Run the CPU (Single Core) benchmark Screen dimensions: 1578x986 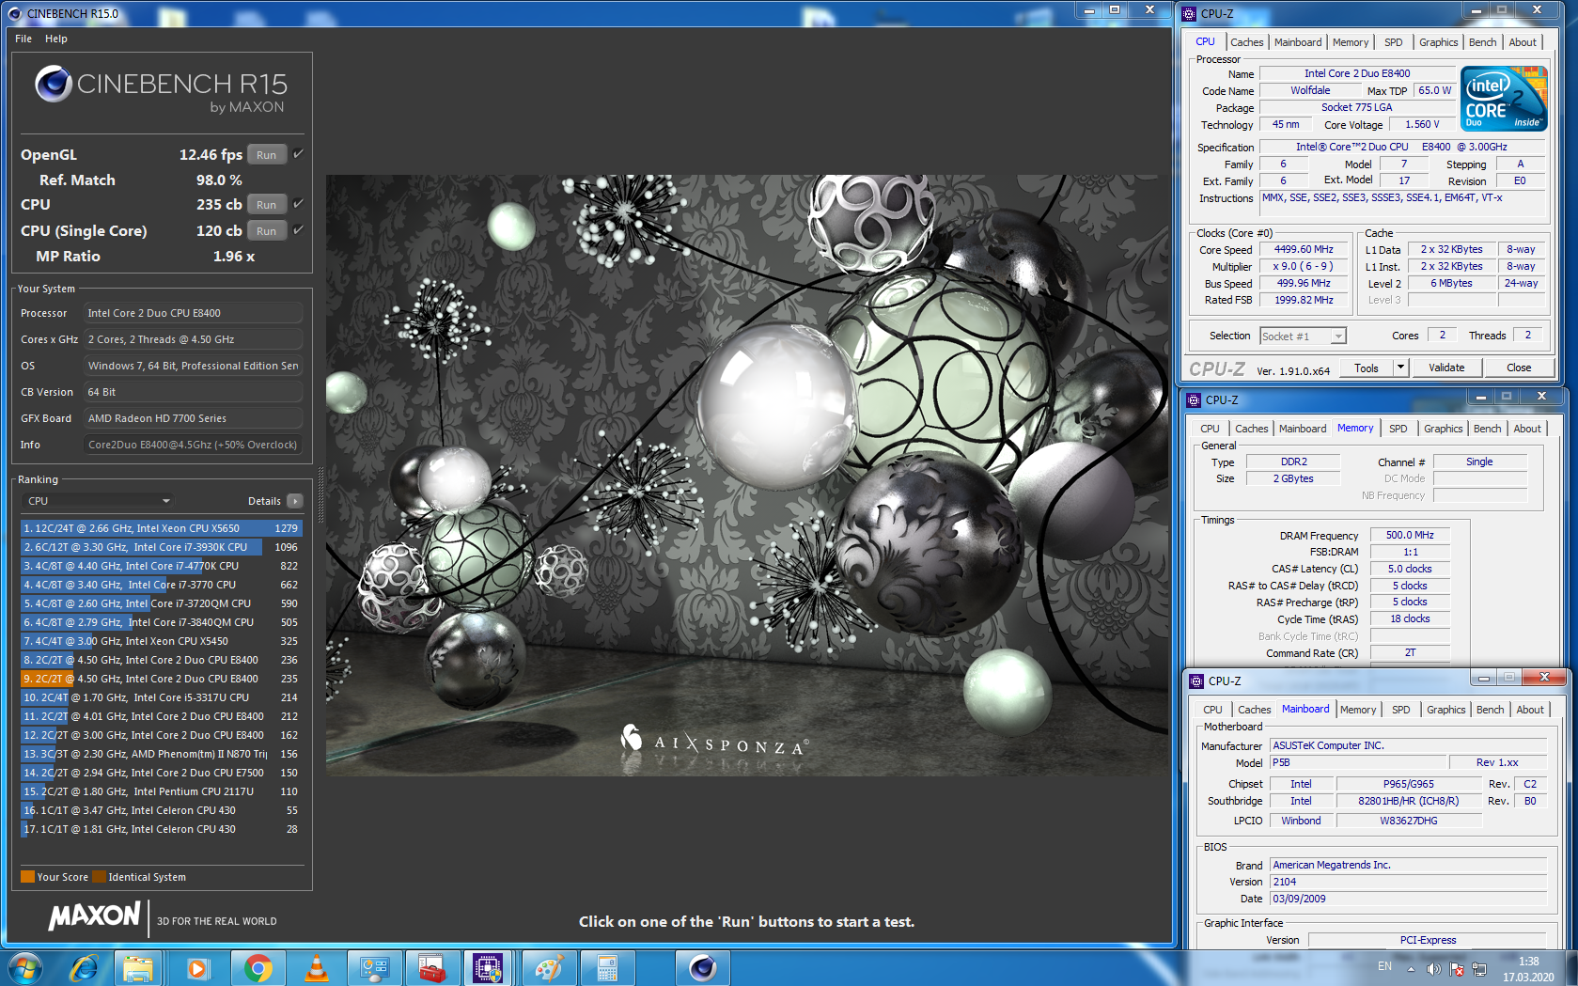pos(267,231)
